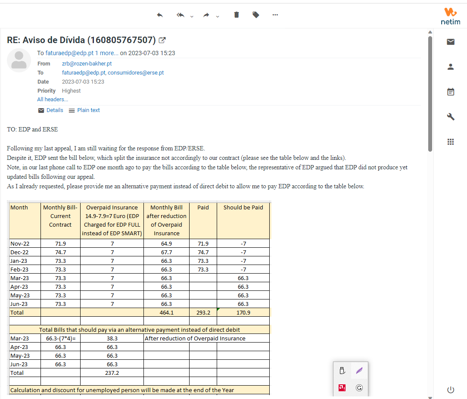The width and height of the screenshot is (467, 399).
Task: Click the '1 more...' recipients link
Action: (106, 53)
